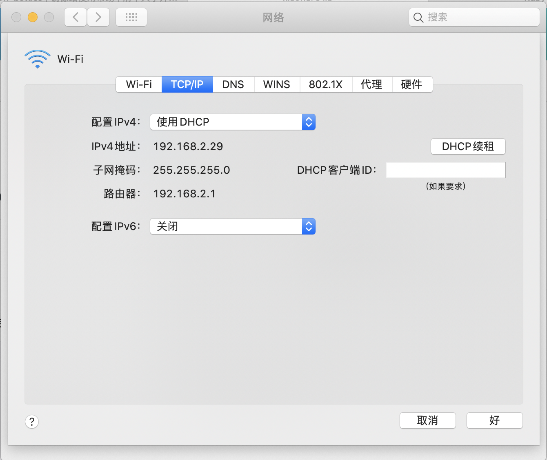Click the 取消 cancel button
Screen dimensions: 547x460
tap(428, 420)
